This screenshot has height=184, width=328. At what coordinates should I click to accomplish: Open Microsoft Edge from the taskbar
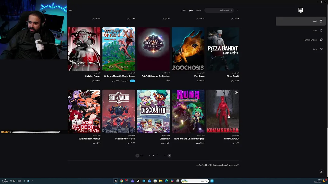pyautogui.click(x=166, y=181)
